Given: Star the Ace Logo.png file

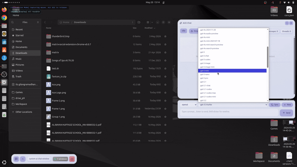Looking at the screenshot, I should click(165, 93).
